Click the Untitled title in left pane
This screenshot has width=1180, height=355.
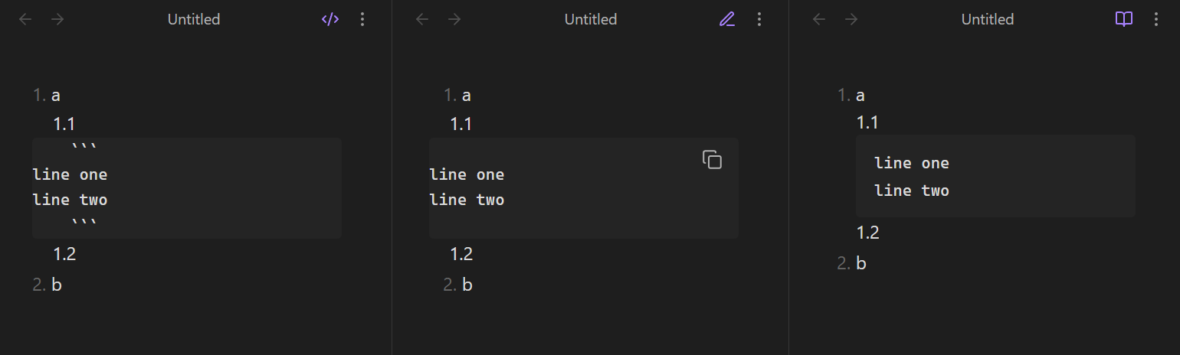point(194,19)
